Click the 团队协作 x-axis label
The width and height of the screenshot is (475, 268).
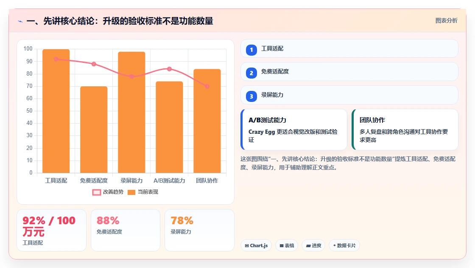coord(207,181)
